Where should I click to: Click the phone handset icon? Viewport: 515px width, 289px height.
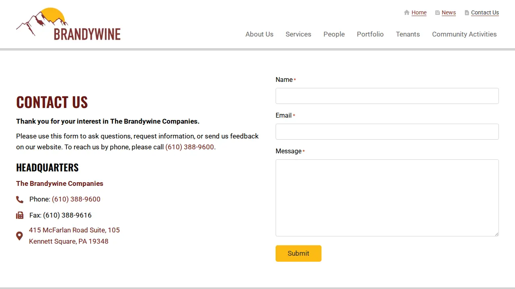click(x=20, y=199)
